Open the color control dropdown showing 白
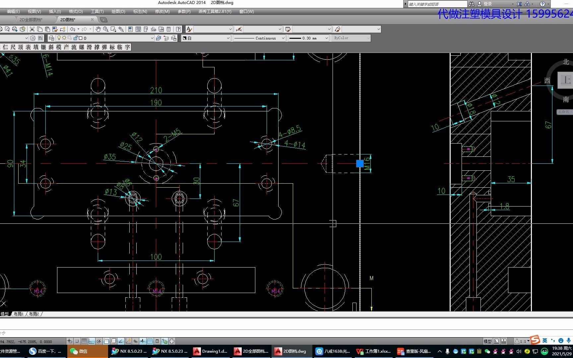The height and width of the screenshot is (358, 573). pyautogui.click(x=206, y=38)
